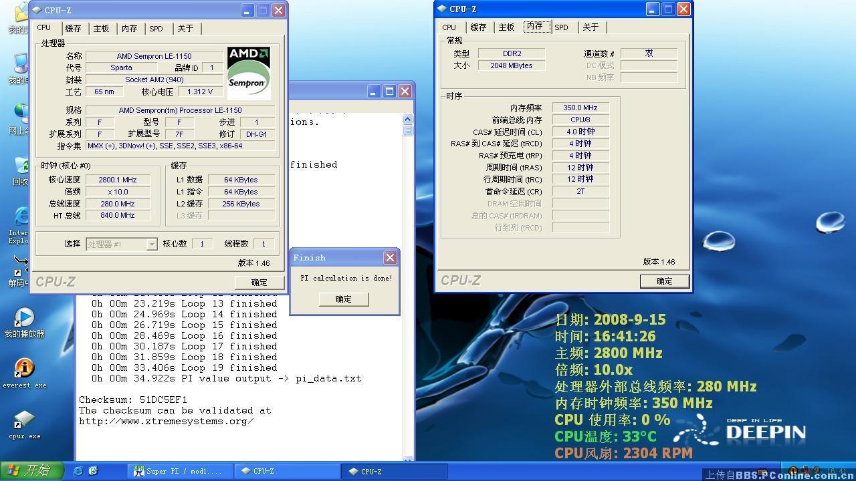Click second quick launch icon in taskbar
This screenshot has height=481, width=856.
coord(94,471)
